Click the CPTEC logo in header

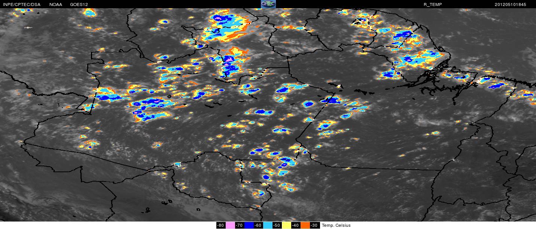pos(268,4)
